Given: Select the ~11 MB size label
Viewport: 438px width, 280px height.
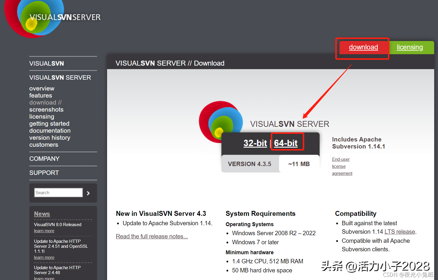Looking at the screenshot, I should click(x=299, y=164).
